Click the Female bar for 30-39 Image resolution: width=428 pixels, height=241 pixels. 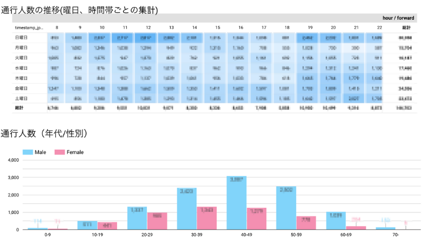[207, 218]
